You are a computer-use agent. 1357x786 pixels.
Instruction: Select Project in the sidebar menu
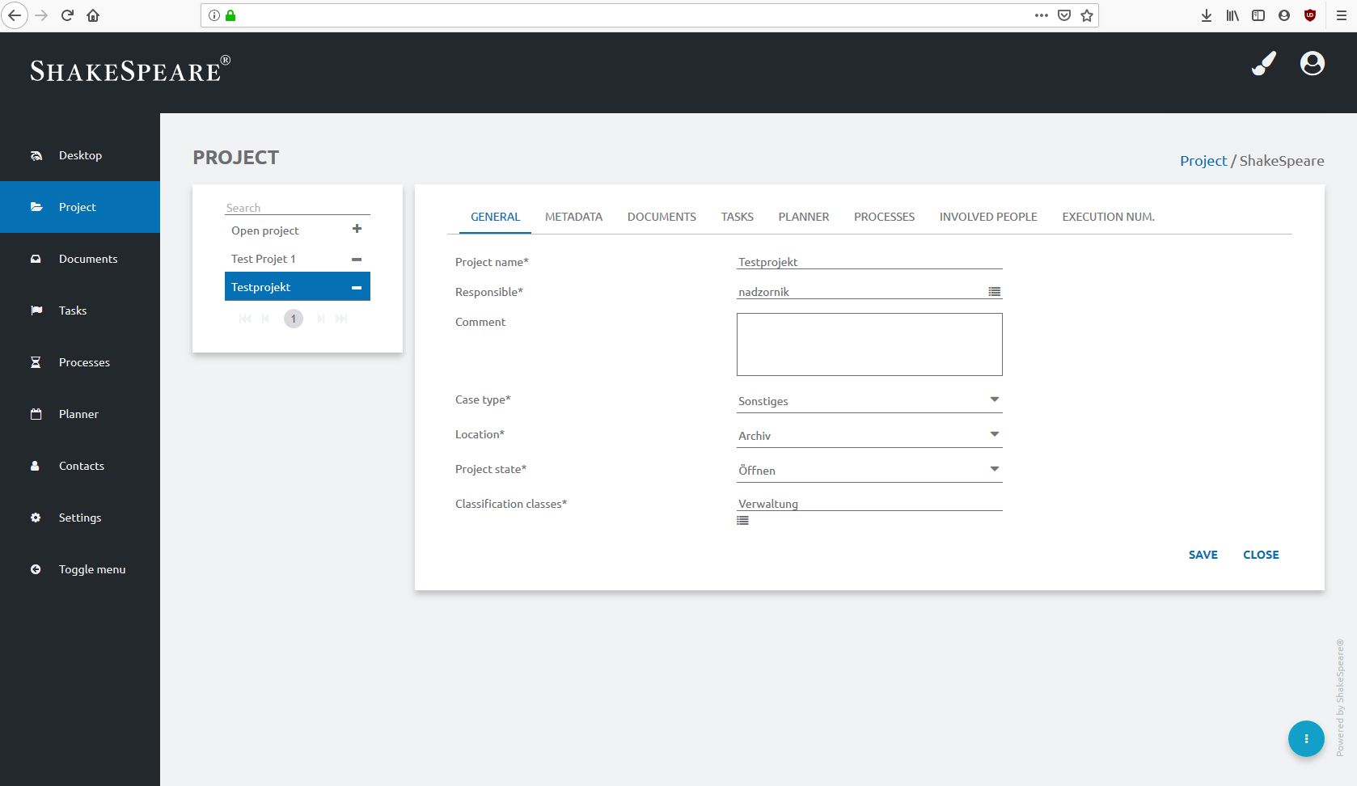click(80, 207)
